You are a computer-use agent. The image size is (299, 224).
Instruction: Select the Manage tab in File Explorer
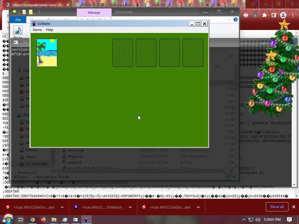point(94,13)
